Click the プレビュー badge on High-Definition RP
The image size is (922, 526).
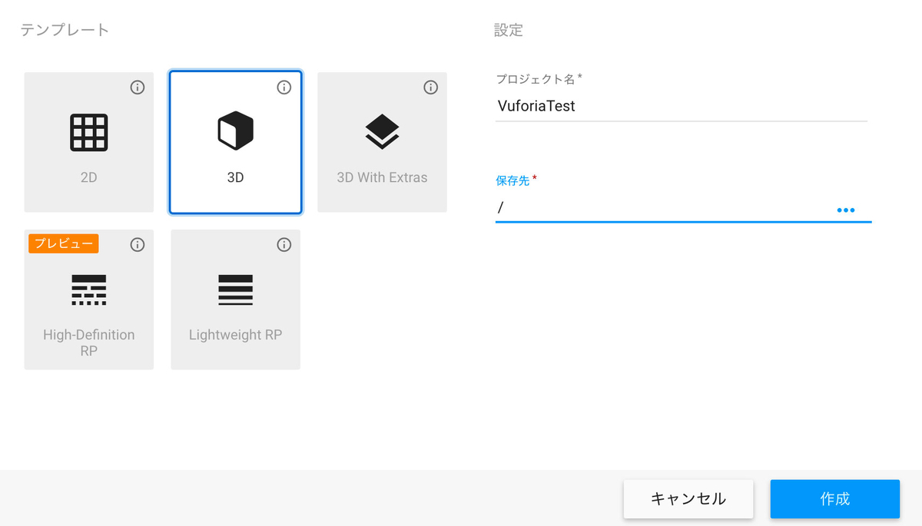click(63, 243)
